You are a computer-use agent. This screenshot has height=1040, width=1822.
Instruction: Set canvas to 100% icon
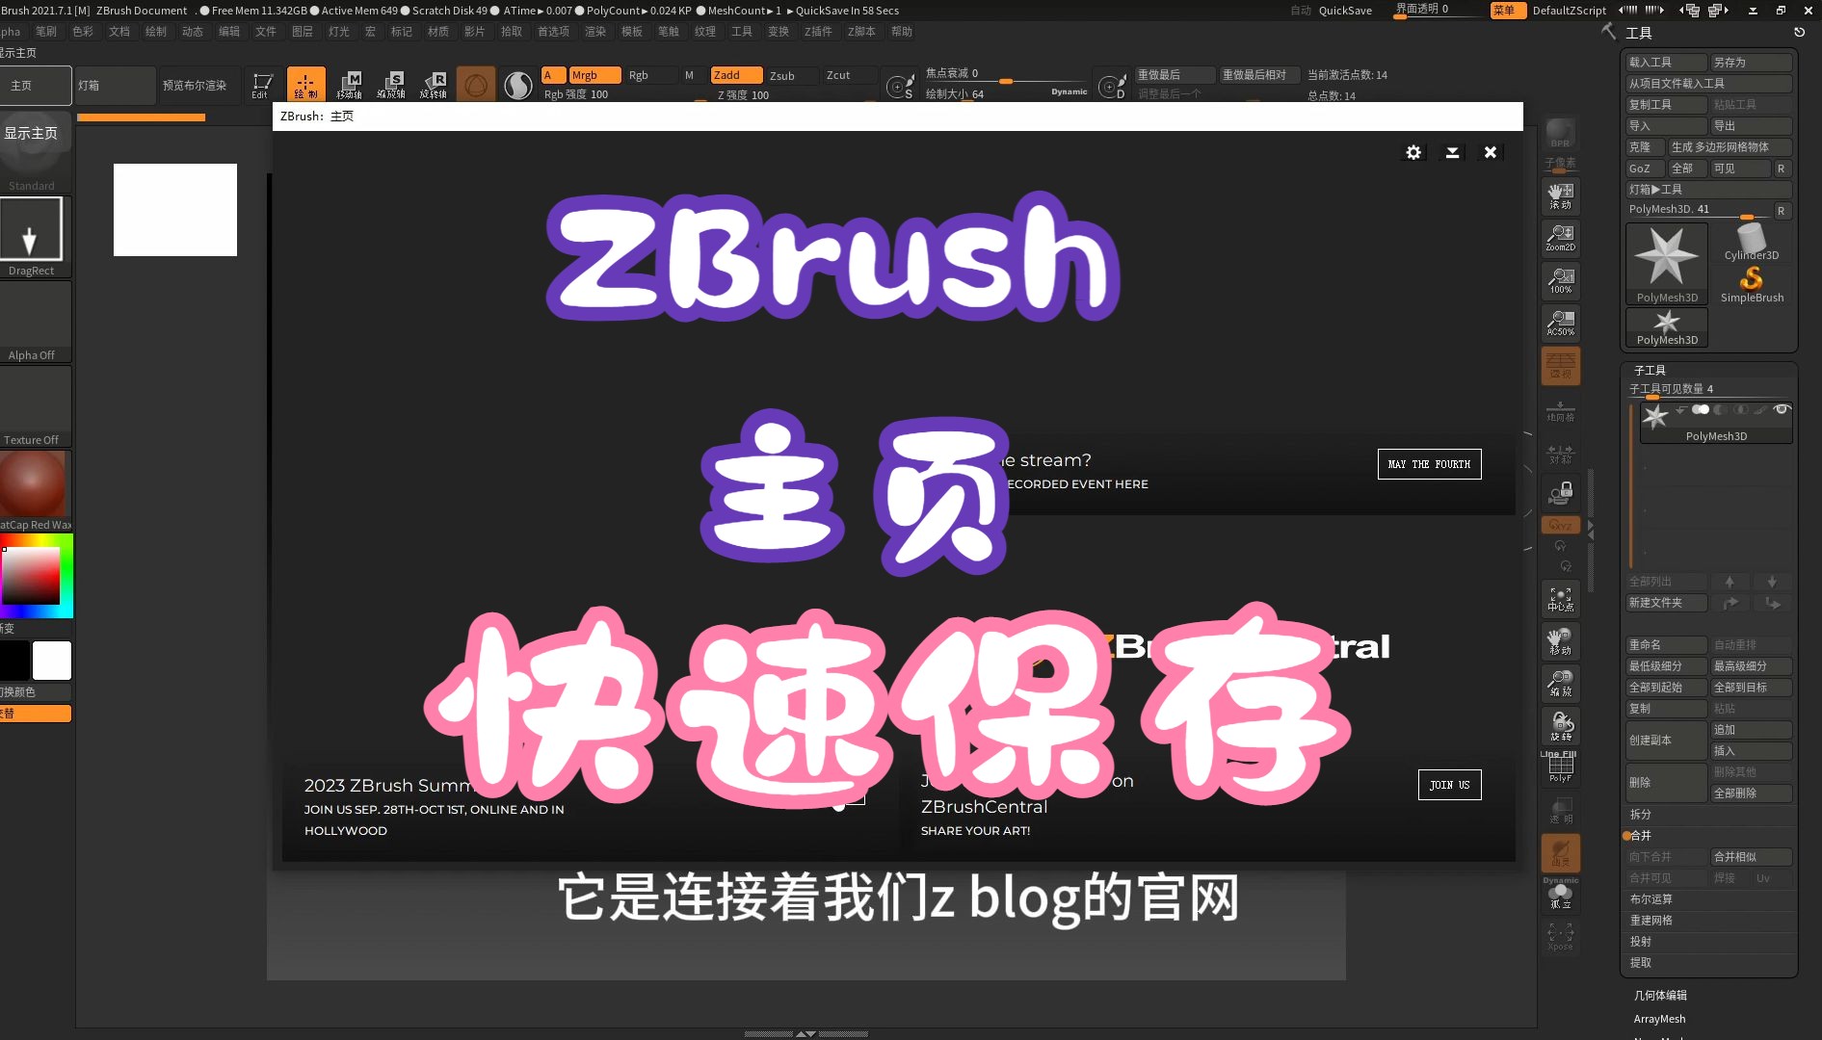(1560, 280)
